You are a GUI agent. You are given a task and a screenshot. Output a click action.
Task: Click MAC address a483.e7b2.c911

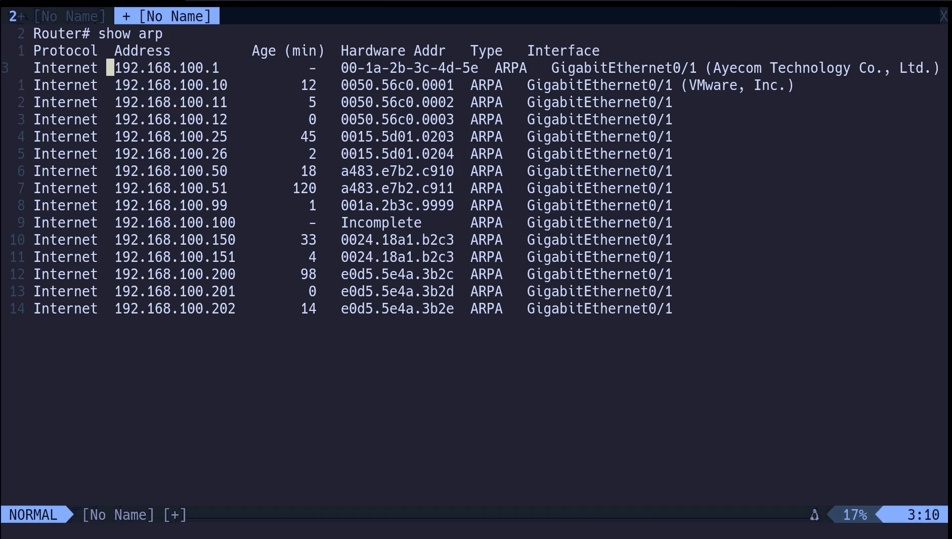pyautogui.click(x=398, y=189)
